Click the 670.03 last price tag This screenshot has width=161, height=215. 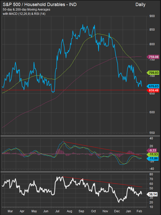pyautogui.click(x=153, y=86)
